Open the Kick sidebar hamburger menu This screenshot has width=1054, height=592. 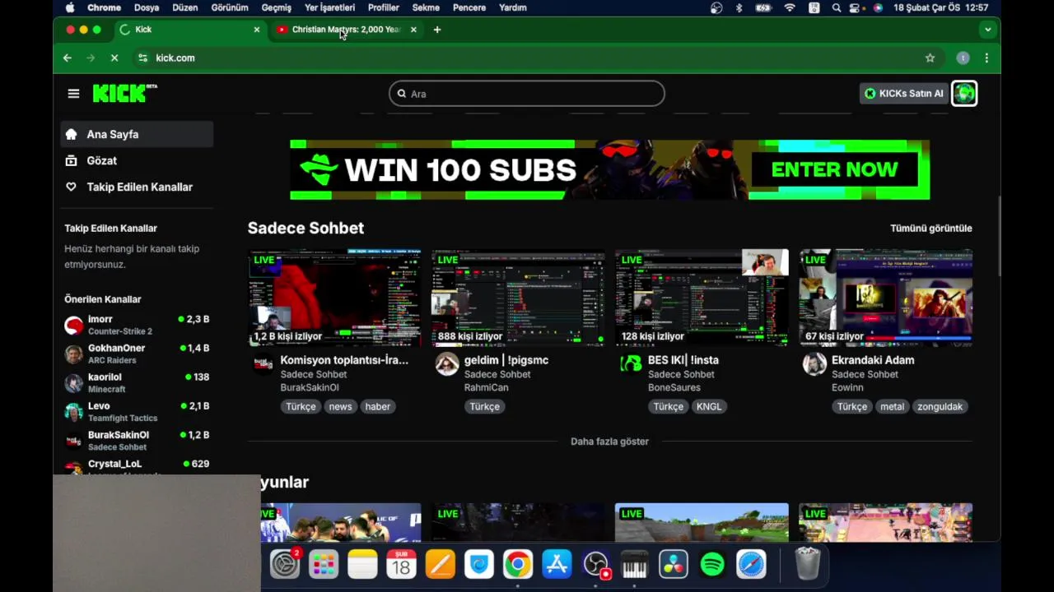click(73, 94)
